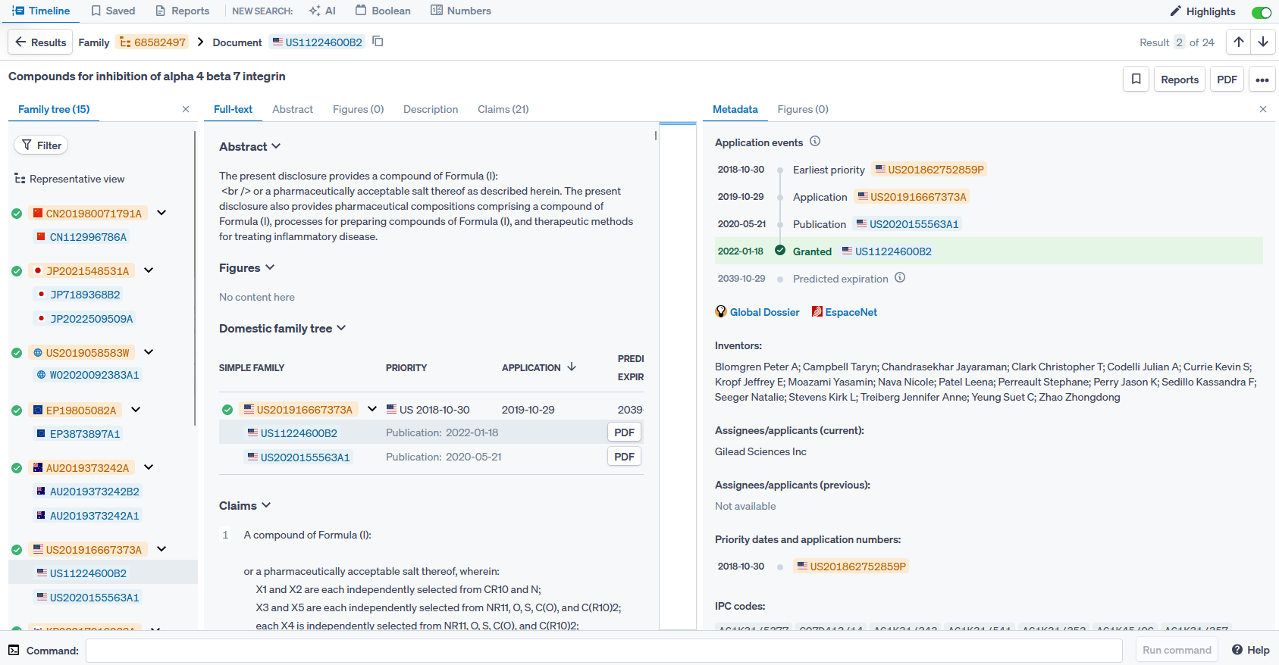Screen dimensions: 1279x665
Task: Switch to the Claims (21) tab
Action: (503, 109)
